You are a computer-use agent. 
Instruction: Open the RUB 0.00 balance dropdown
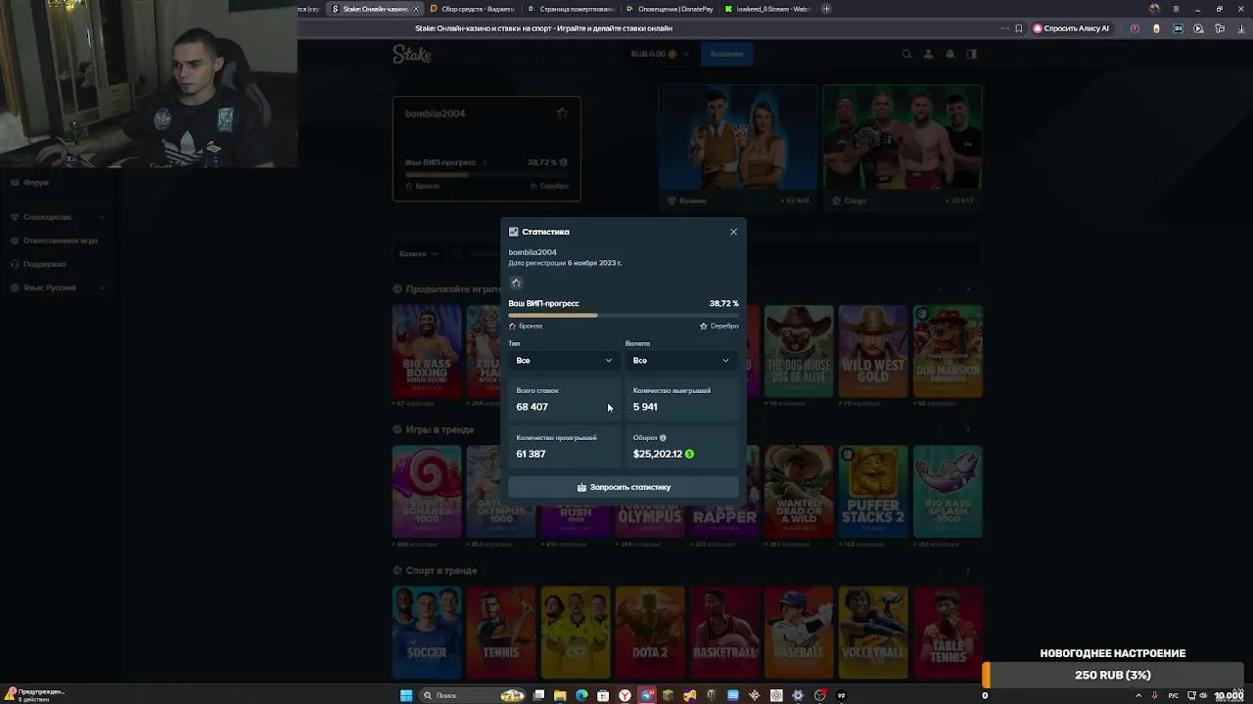coord(660,54)
